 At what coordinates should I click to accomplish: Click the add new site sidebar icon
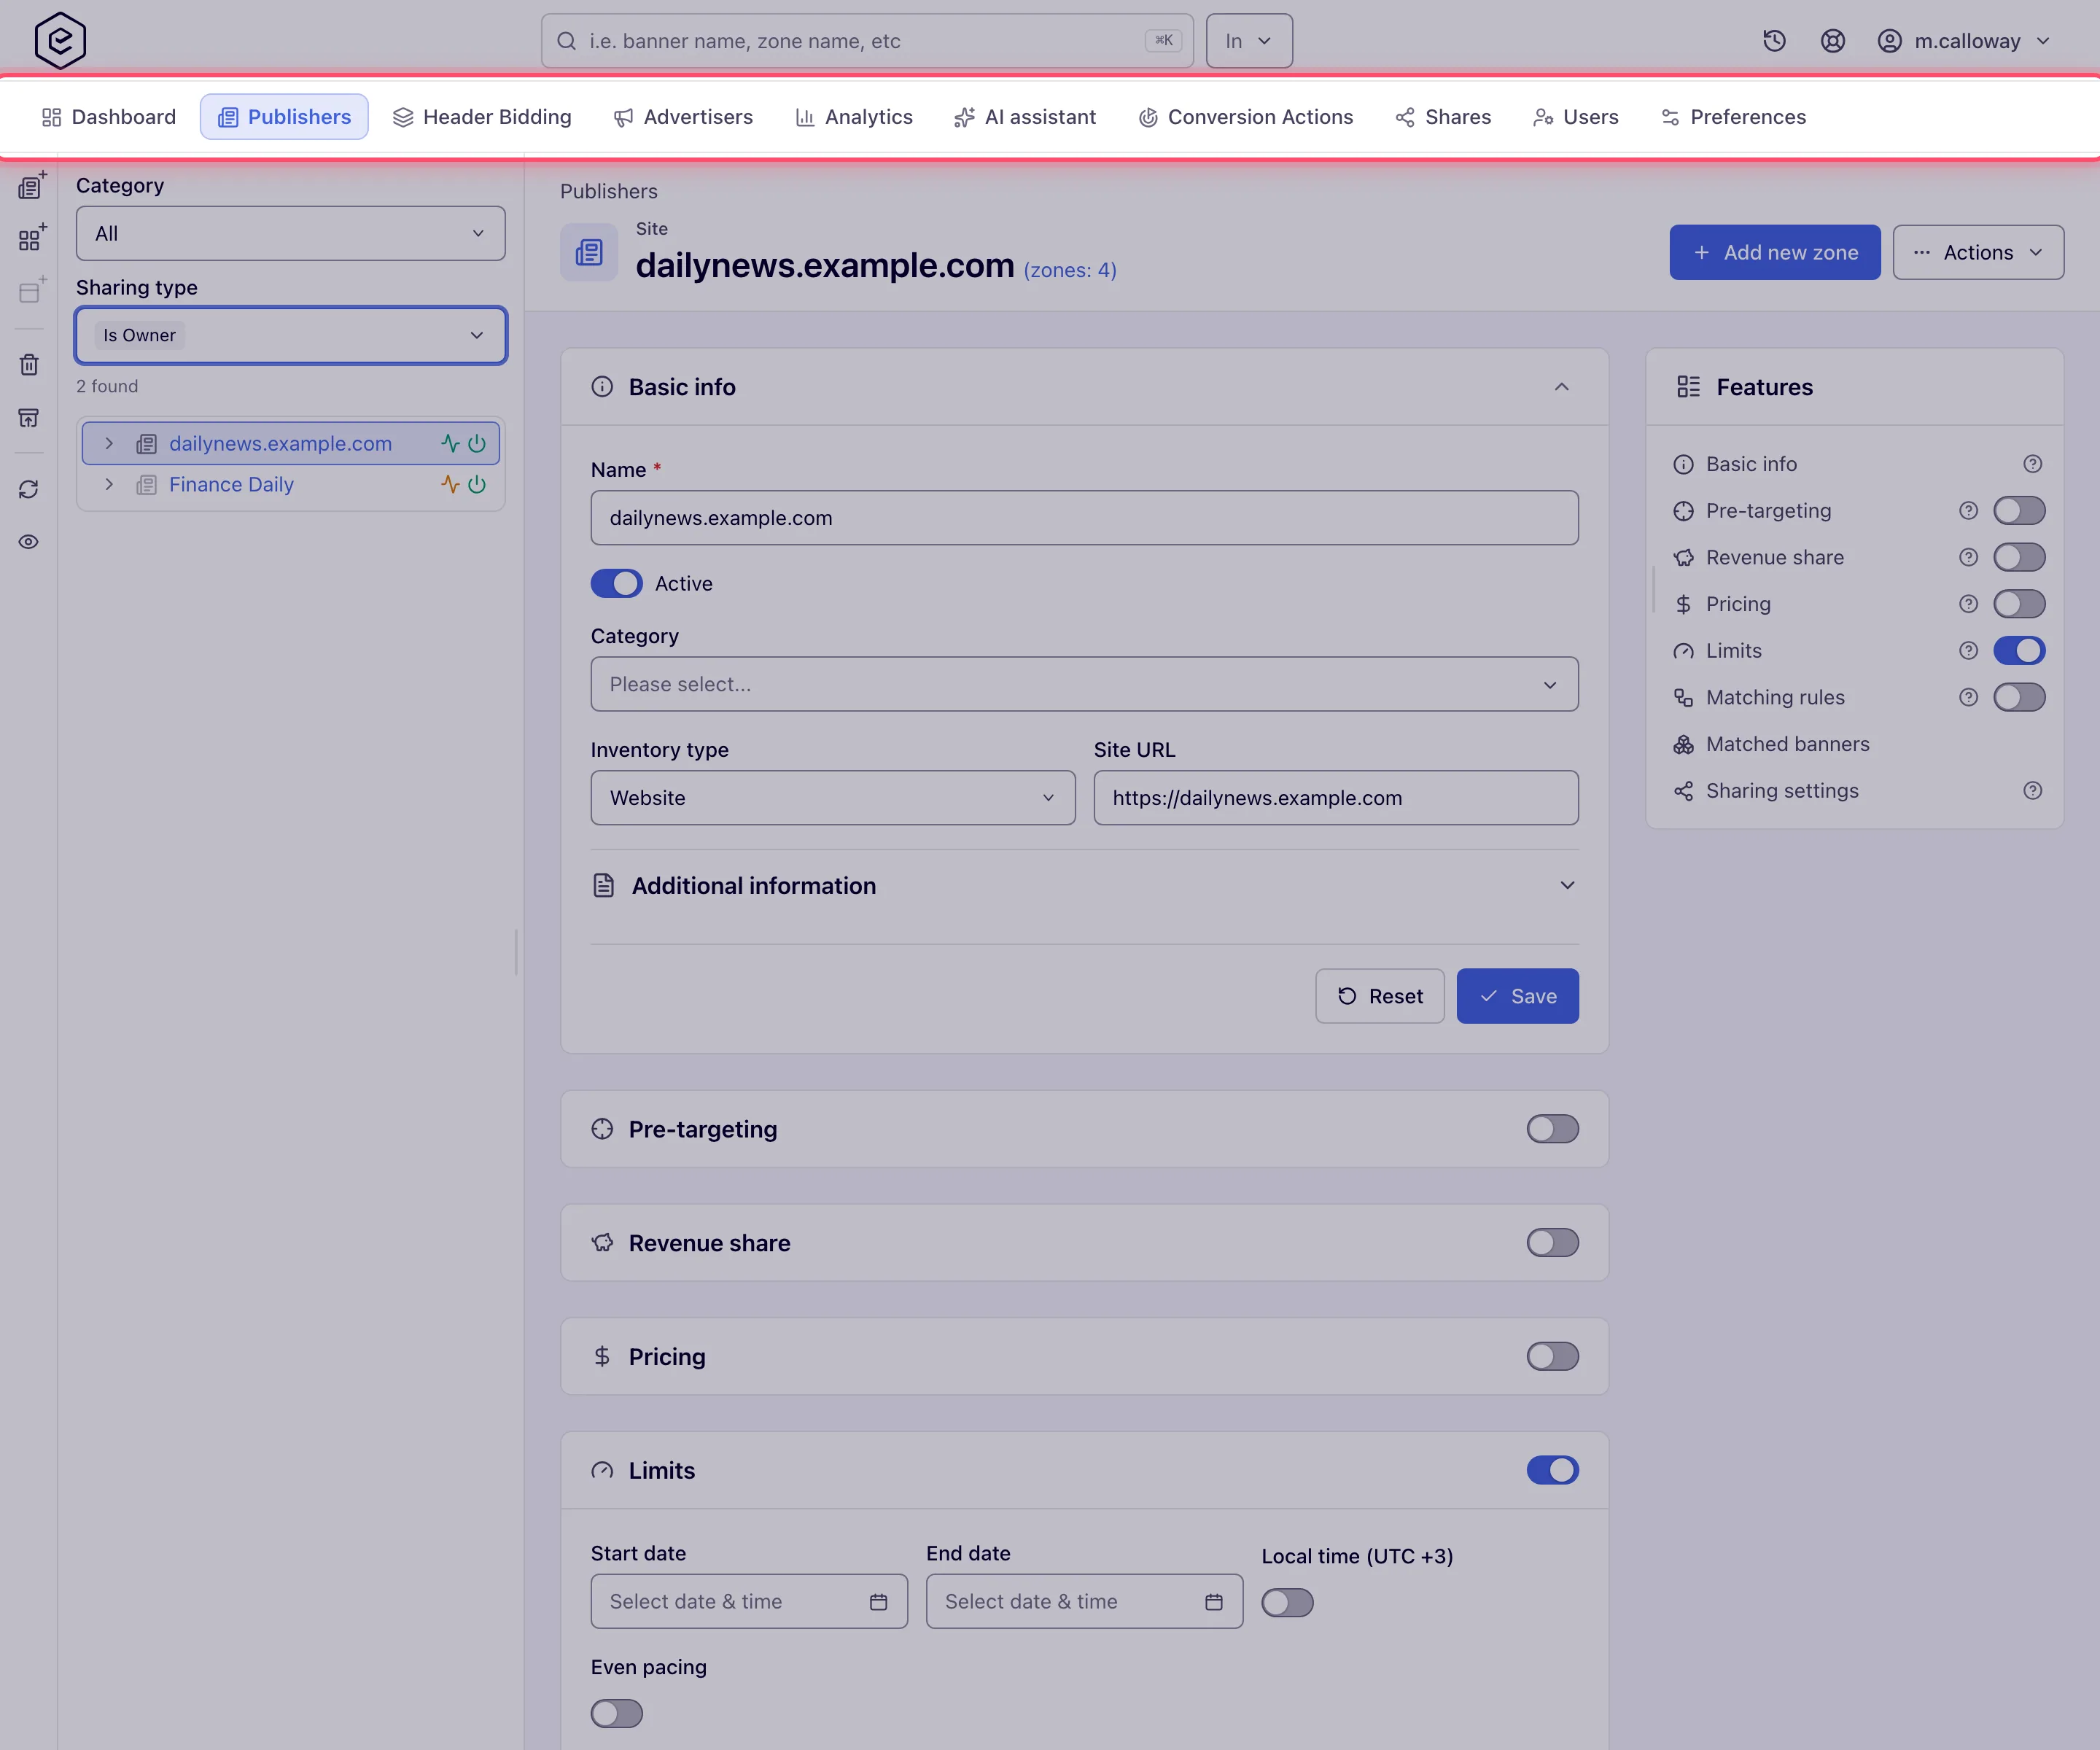[32, 185]
